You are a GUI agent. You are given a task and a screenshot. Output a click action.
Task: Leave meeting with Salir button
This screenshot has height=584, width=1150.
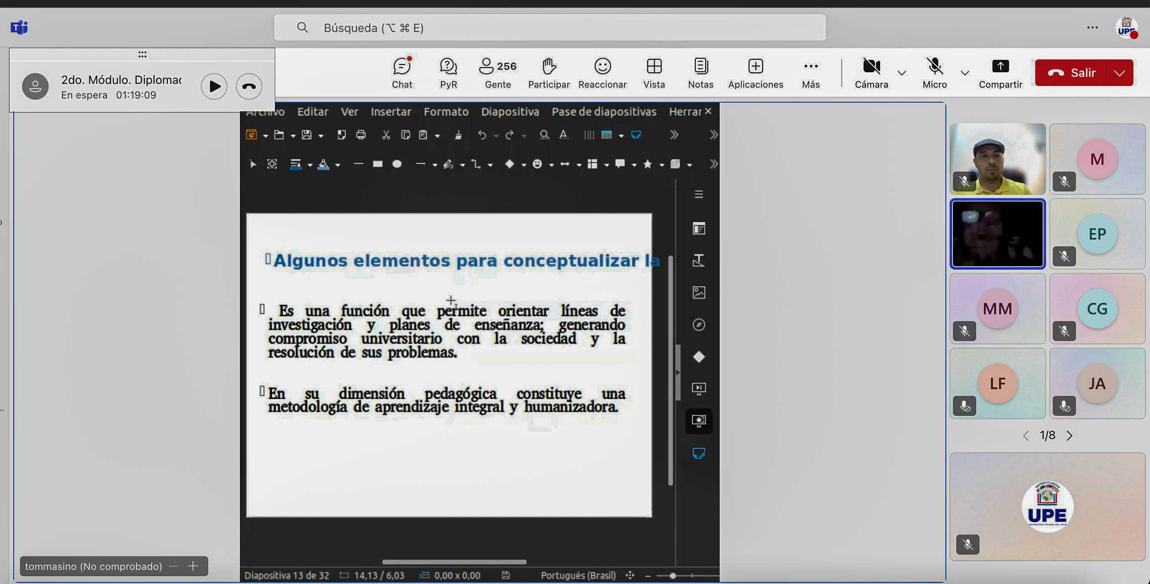[1071, 73]
